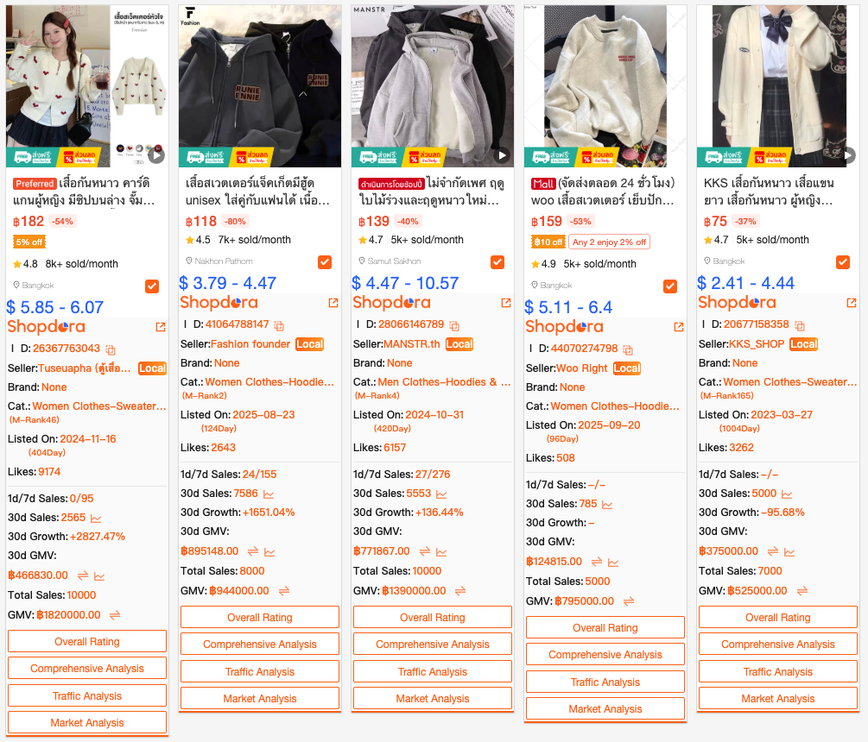The height and width of the screenshot is (742, 868).
Task: Open Shopdora external link for ID 41064788147
Action: (333, 303)
